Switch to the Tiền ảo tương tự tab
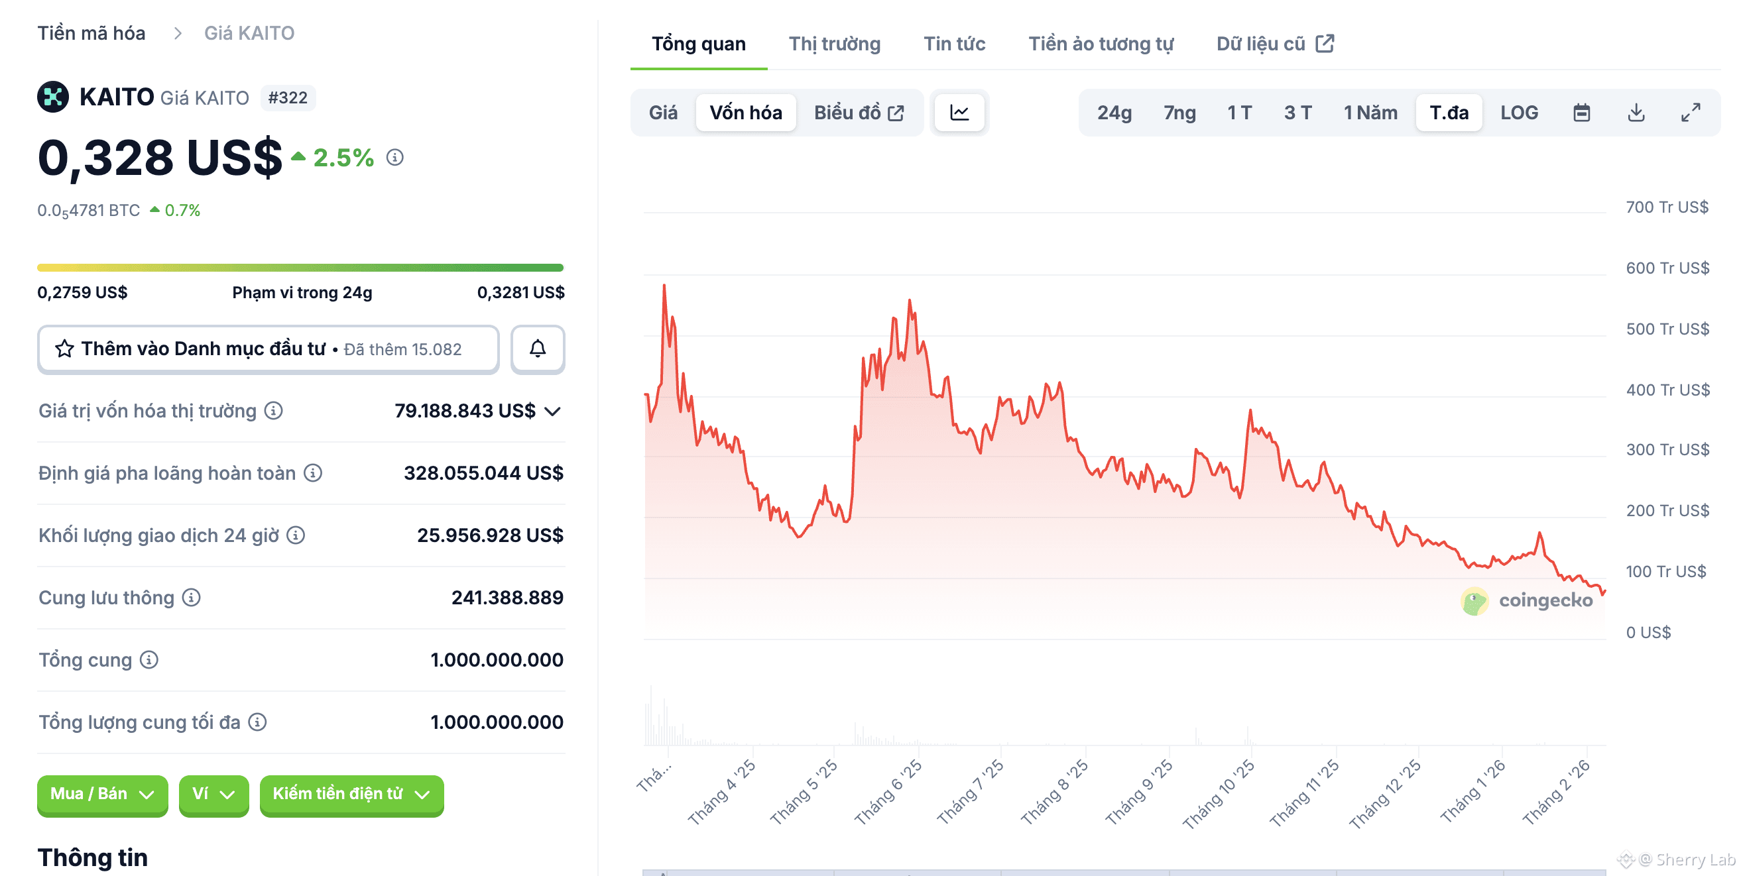 coord(1101,44)
